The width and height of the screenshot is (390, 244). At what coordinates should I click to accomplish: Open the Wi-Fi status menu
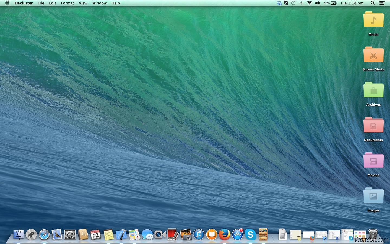tap(309, 3)
